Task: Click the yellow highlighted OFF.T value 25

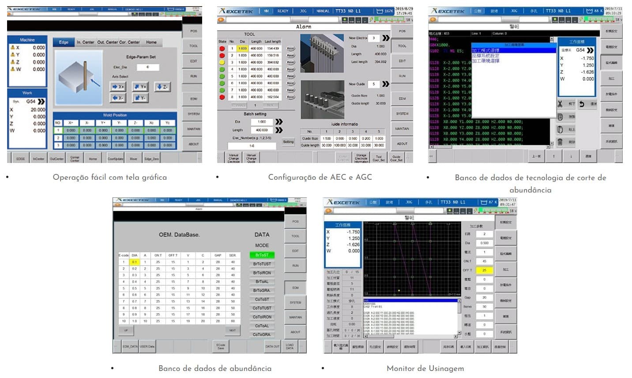Action: click(484, 270)
